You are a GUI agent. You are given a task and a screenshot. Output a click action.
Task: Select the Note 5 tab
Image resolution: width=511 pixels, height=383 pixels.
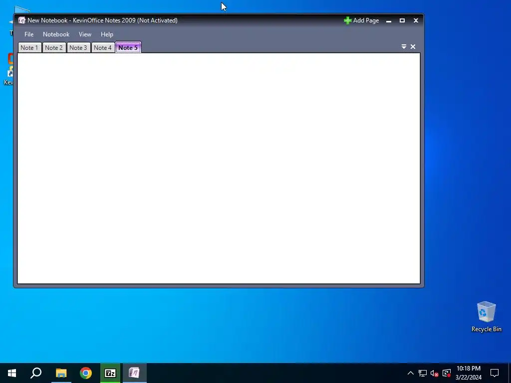(128, 47)
